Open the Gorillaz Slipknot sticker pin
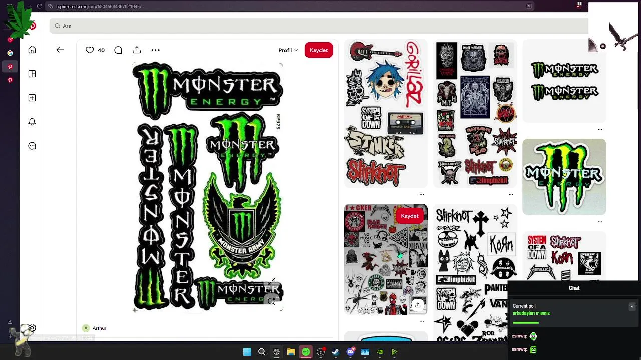This screenshot has width=641, height=360. coord(386,113)
